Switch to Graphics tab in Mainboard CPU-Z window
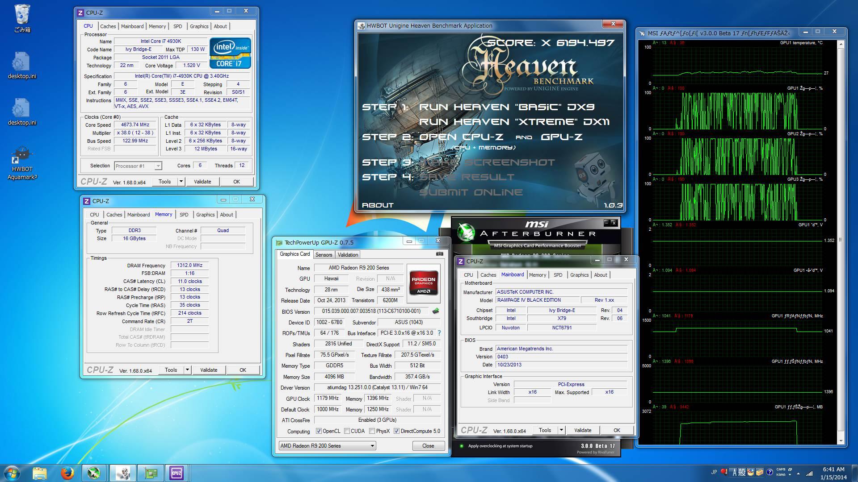 click(x=579, y=275)
